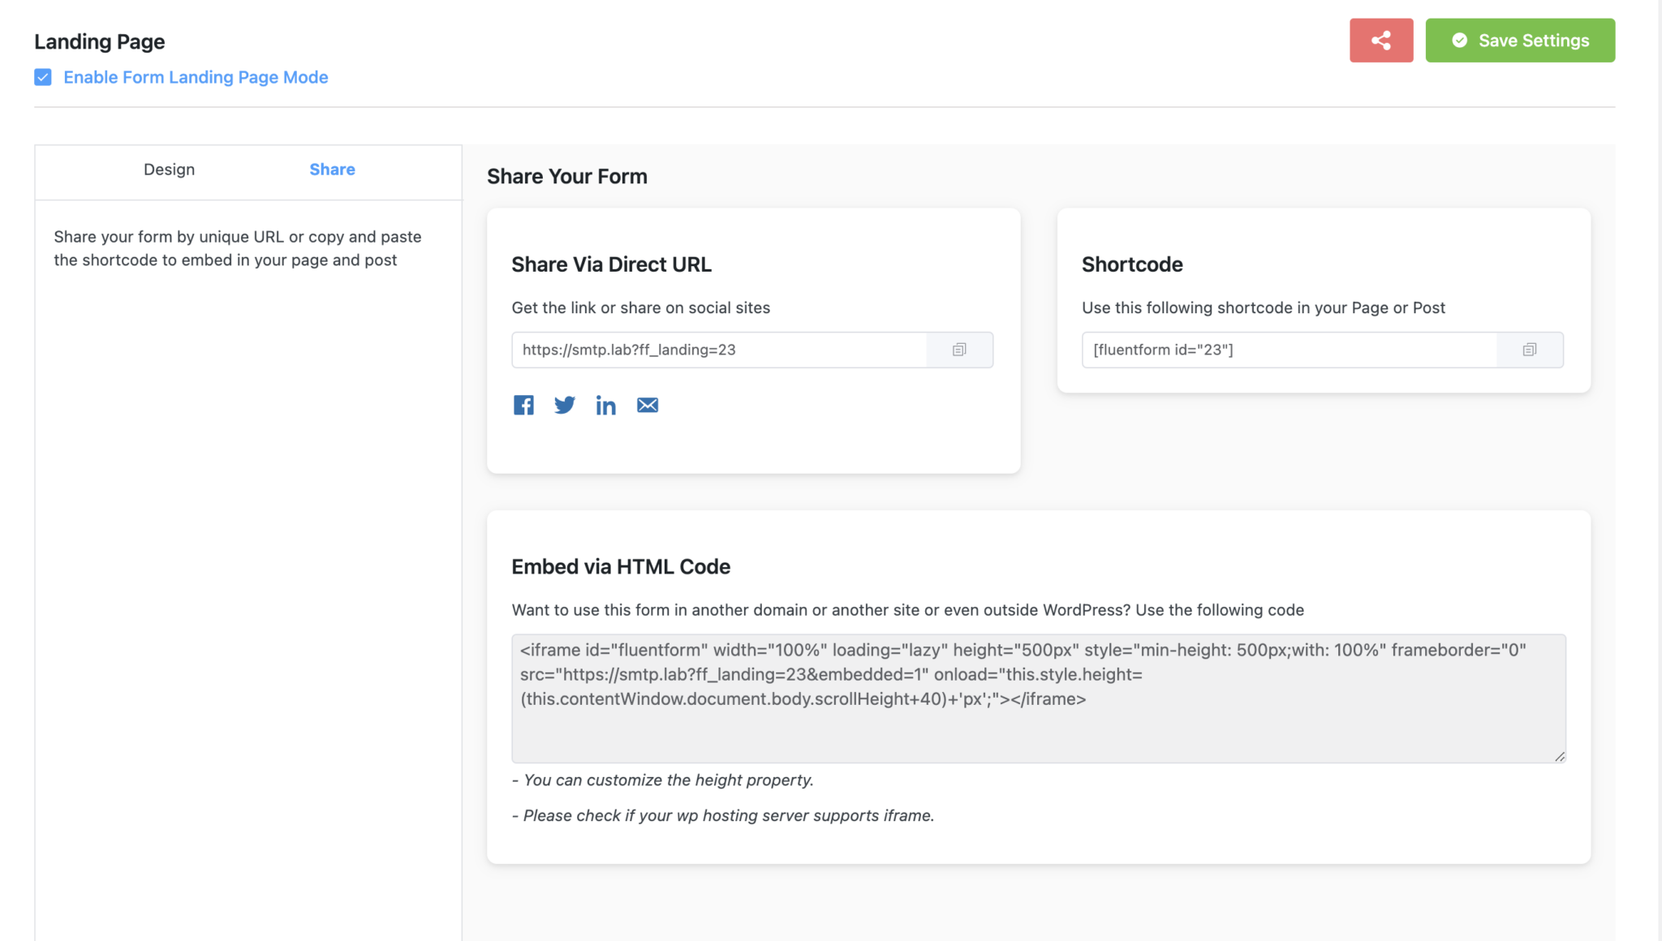Uncheck Enable Form Landing Page Mode

coord(42,77)
